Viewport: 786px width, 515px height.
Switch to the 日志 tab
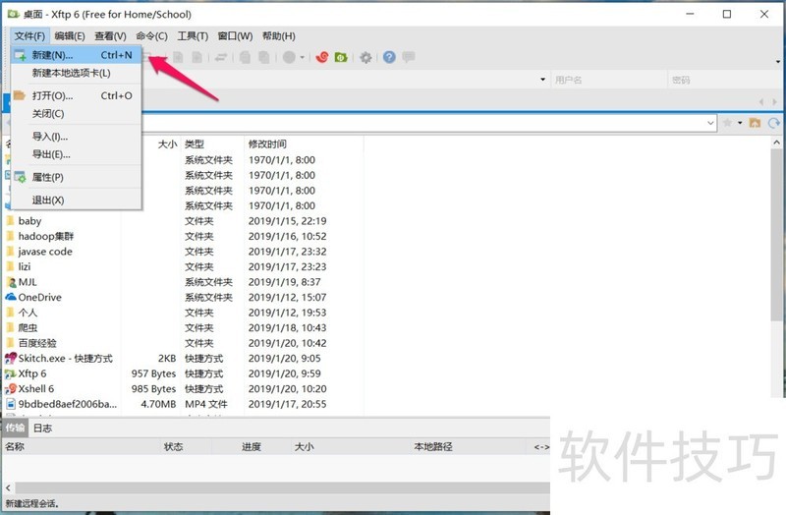(42, 429)
